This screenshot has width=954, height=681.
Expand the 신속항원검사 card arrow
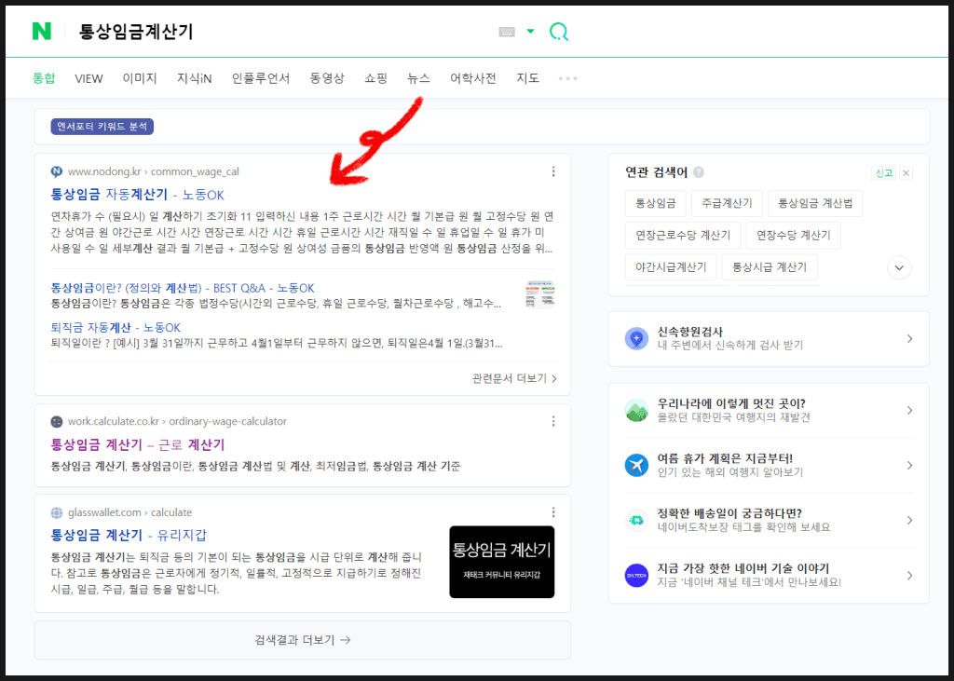click(909, 339)
